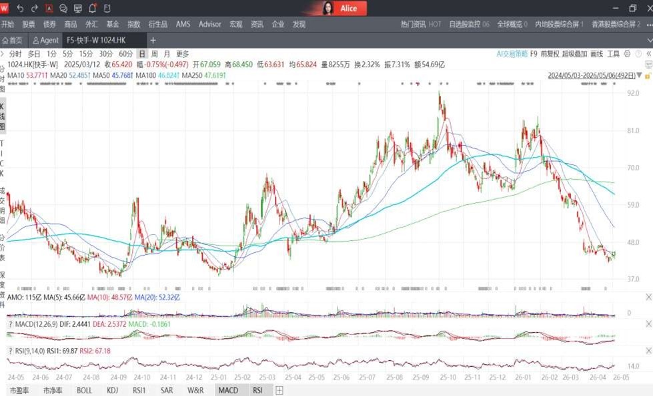653x396 pixels.
Task: Toggle the MACD indicator tab at bottom
Action: point(228,390)
